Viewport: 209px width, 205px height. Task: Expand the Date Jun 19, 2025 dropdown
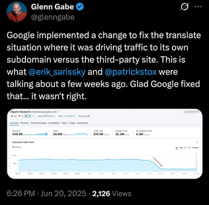point(69,116)
